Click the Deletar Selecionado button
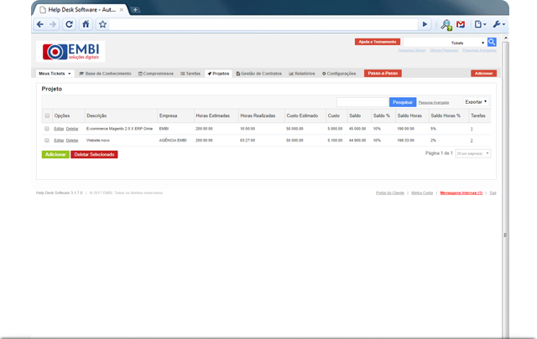Viewport: 537px width, 339px height. 94,155
